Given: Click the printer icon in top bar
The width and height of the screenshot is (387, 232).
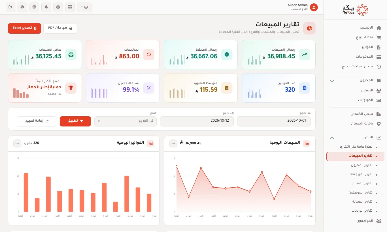Looking at the screenshot, I should 58,7.
